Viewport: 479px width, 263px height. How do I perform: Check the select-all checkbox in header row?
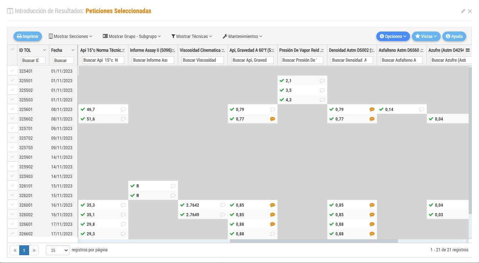pyautogui.click(x=12, y=50)
